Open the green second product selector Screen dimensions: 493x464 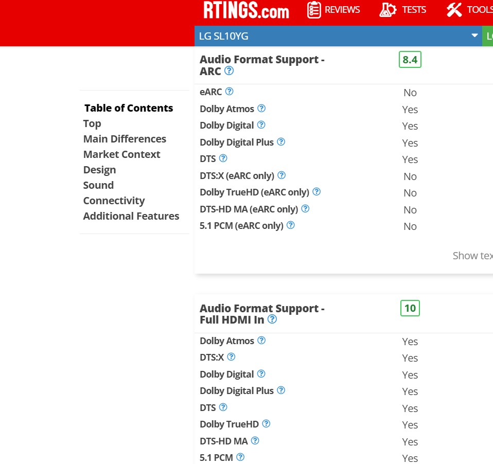coord(488,36)
